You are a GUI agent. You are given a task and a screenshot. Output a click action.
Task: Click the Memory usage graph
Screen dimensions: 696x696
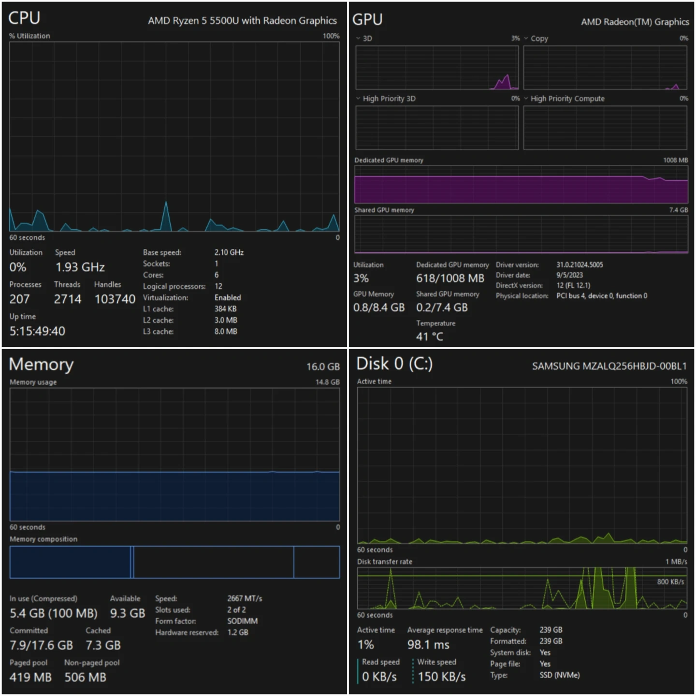(x=174, y=454)
